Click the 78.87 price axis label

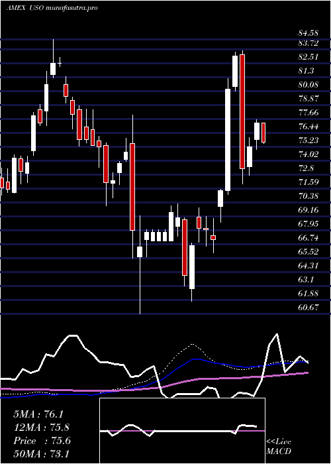308,98
